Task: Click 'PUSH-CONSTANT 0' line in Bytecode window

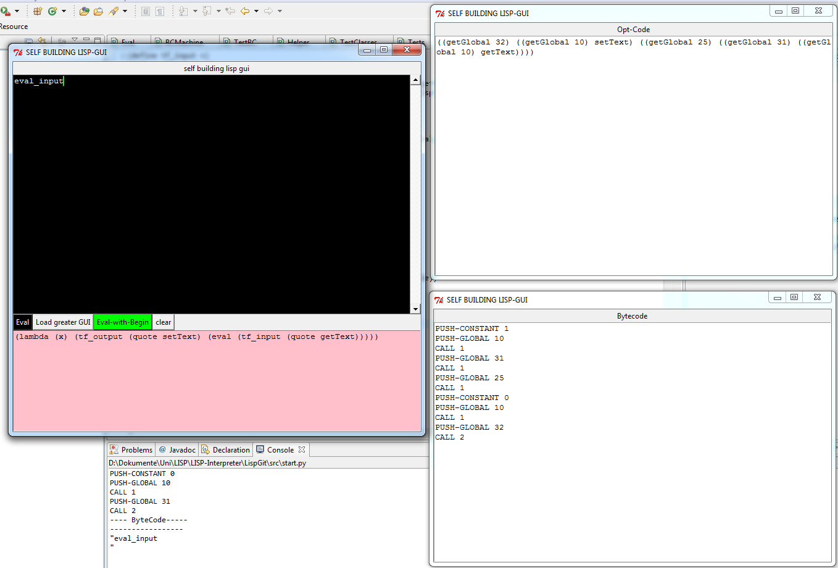Action: tap(472, 398)
